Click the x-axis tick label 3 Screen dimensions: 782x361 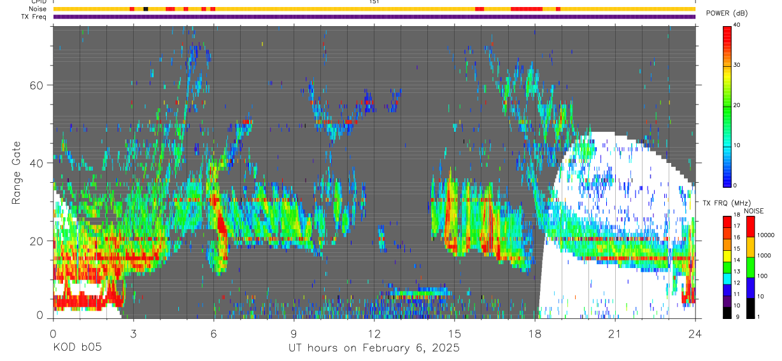(133, 333)
